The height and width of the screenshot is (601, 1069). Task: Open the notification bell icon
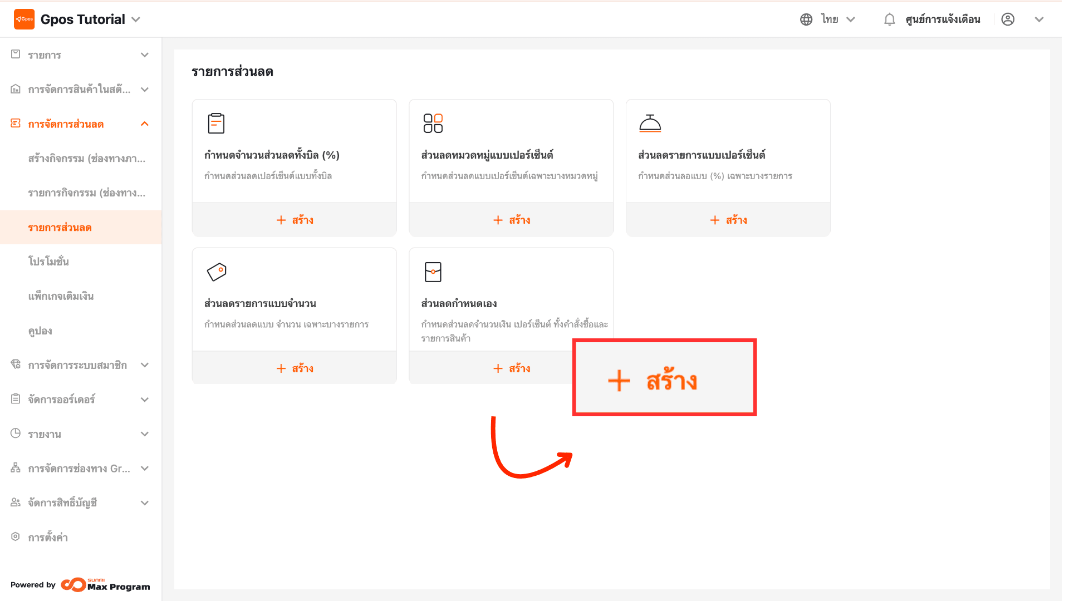click(889, 19)
